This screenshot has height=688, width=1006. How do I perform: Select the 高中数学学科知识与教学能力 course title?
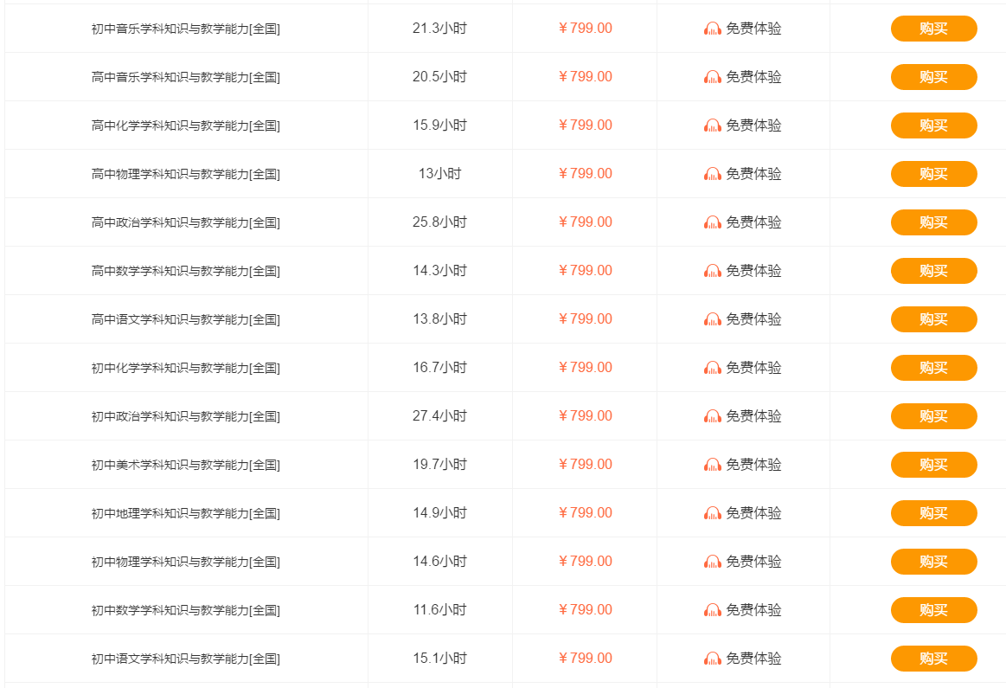click(x=185, y=271)
